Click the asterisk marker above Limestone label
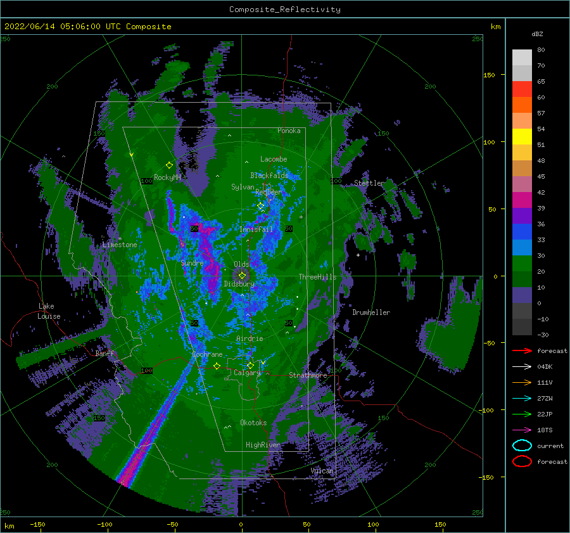The image size is (570, 533). tap(120, 239)
